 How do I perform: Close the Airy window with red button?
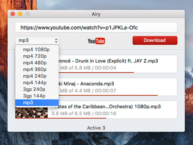coord(13,14)
